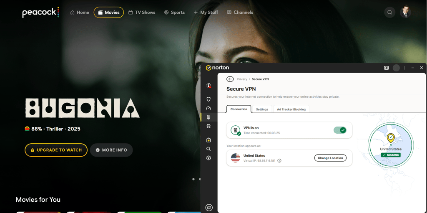Image resolution: width=427 pixels, height=213 pixels.
Task: Minimize the Norton window
Action: click(413, 68)
